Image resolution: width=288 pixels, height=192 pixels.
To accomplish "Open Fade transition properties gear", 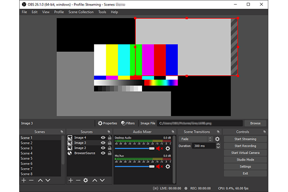I will (x=217, y=139).
